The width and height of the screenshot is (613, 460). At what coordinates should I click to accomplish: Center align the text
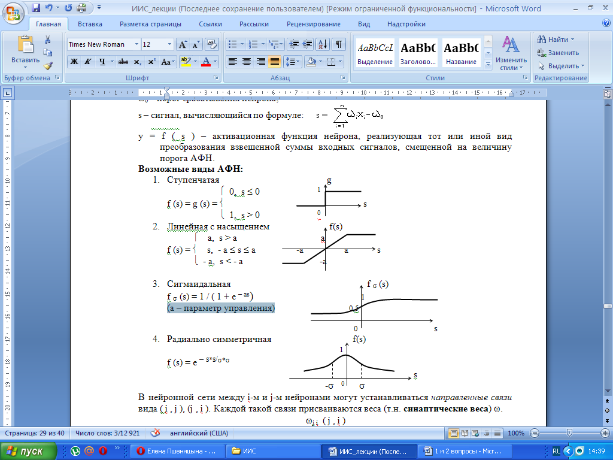247,62
